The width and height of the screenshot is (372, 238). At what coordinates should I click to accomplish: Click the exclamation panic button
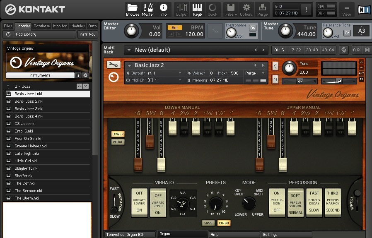(x=306, y=10)
